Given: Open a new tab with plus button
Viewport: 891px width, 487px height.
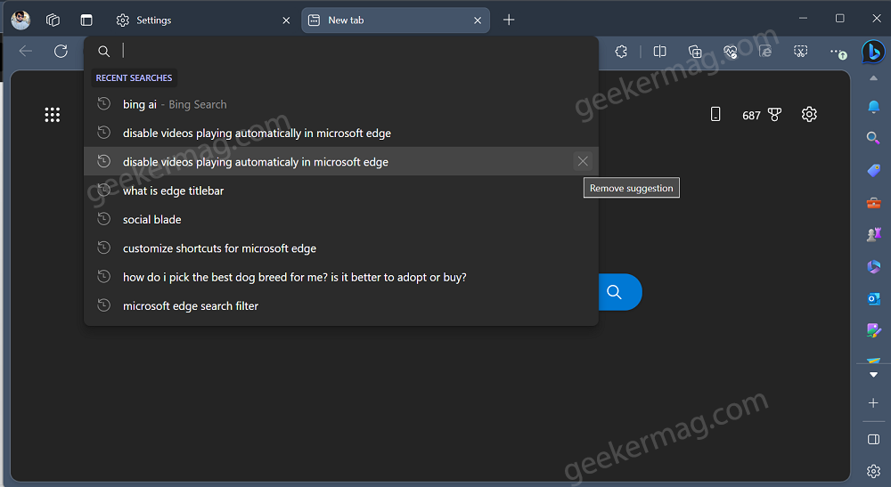Looking at the screenshot, I should [509, 20].
